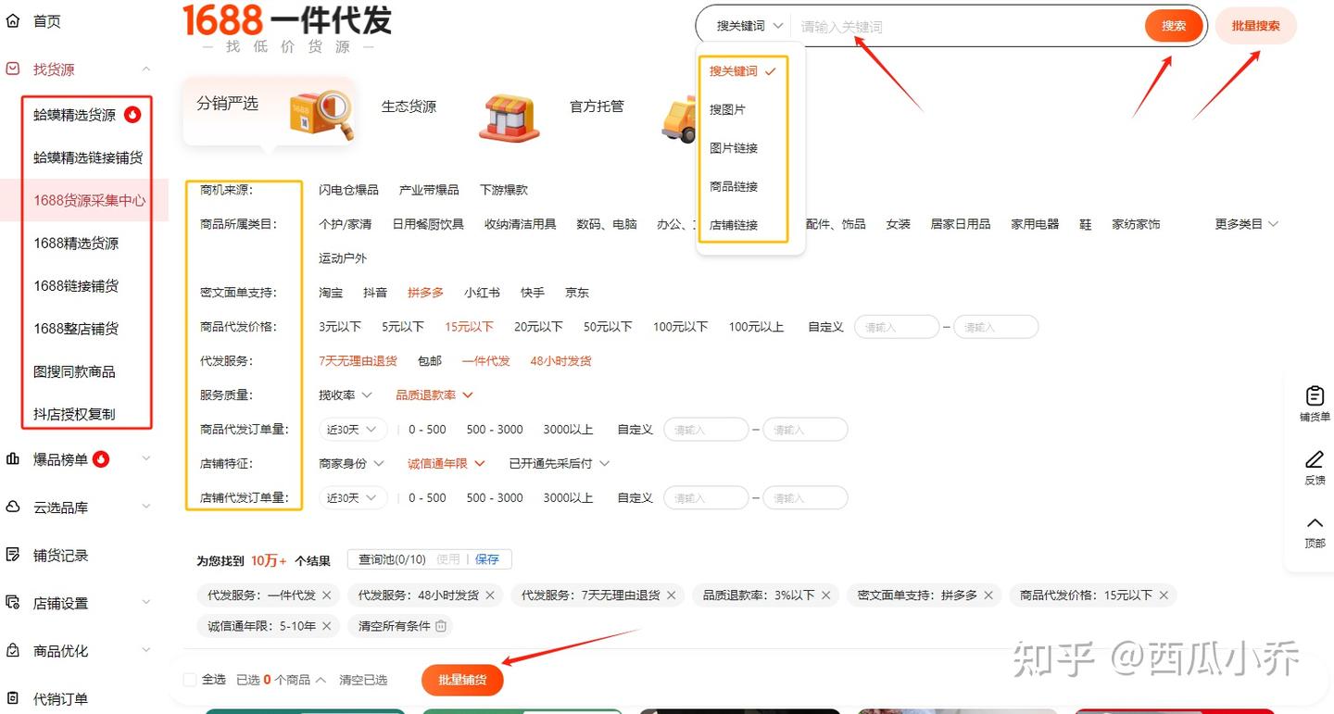Click the 顶部 back-to-top icon
The image size is (1334, 714).
[x=1314, y=523]
